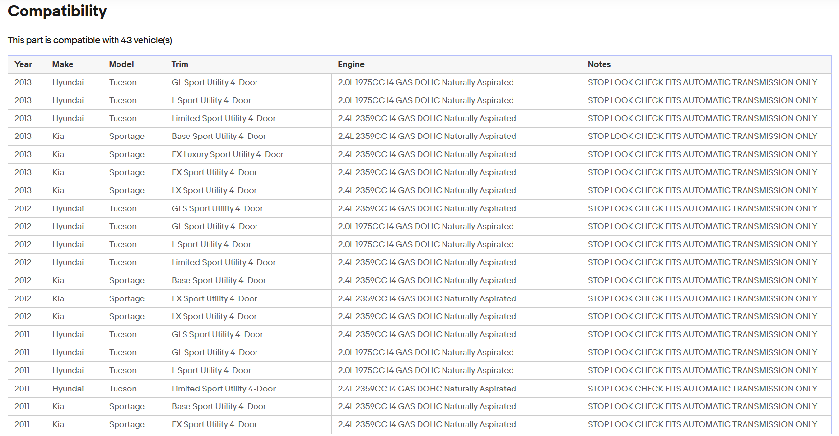
Task: Click 'Tucson' in the 2012 L trim row
Action: point(122,244)
